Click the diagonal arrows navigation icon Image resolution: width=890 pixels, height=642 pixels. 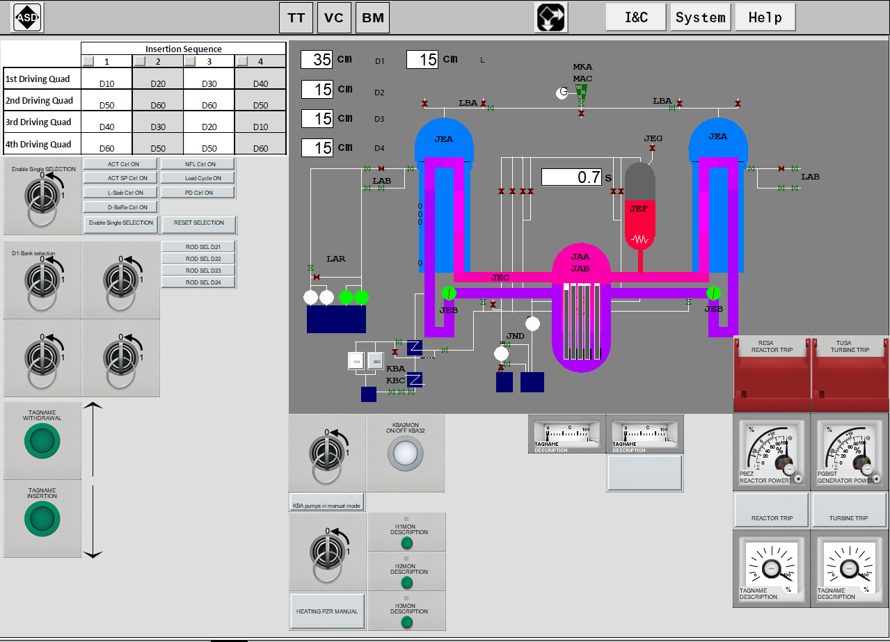tap(551, 17)
